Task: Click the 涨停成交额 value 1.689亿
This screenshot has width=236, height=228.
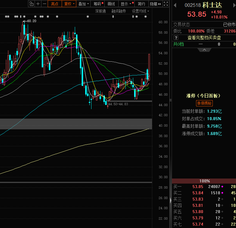Action: tap(215, 134)
